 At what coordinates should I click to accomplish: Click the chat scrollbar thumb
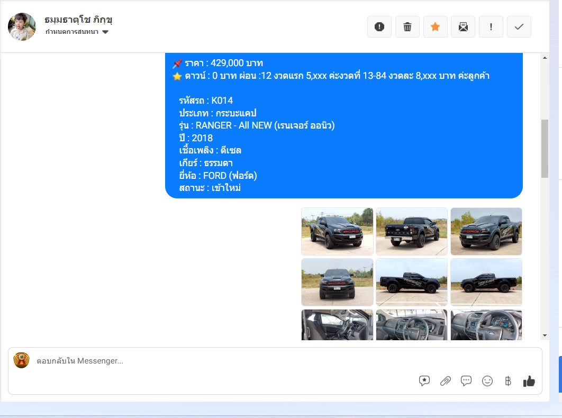click(545, 148)
